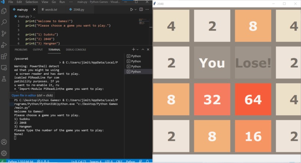This screenshot has height=163, width=301.
Task: Switch to the PROBLEMS panel tab
Action: [x=21, y=50]
